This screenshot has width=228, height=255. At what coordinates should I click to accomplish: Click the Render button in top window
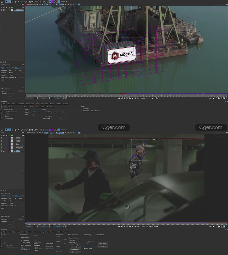coord(143,98)
